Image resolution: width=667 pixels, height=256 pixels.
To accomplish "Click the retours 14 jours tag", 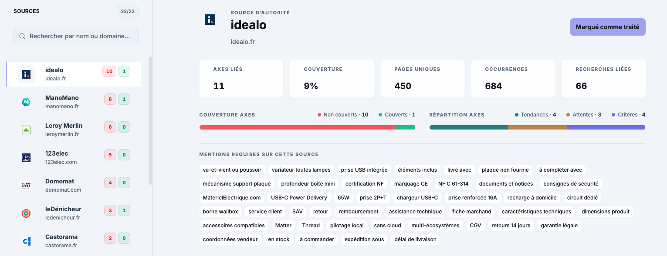I will coord(511,226).
